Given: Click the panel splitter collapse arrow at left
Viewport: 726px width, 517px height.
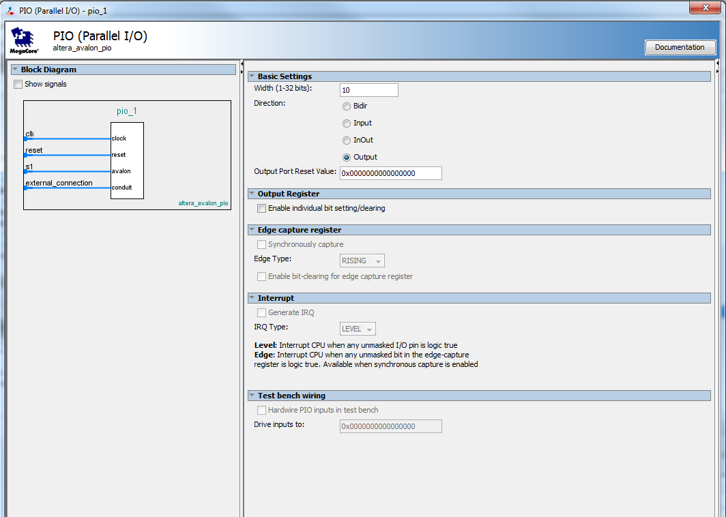Looking at the screenshot, I should [x=242, y=63].
